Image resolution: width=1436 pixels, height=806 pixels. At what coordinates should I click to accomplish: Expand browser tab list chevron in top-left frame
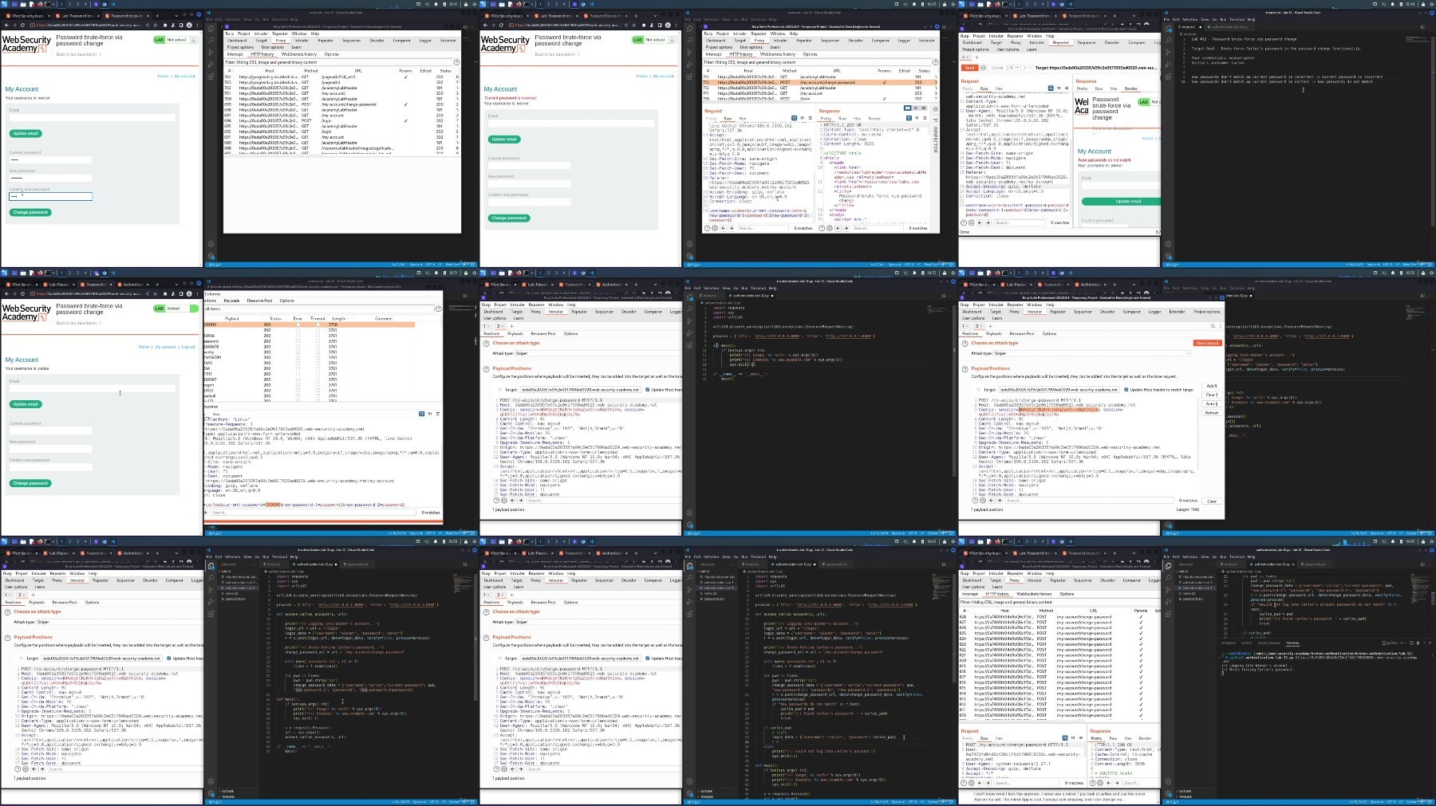click(x=176, y=16)
